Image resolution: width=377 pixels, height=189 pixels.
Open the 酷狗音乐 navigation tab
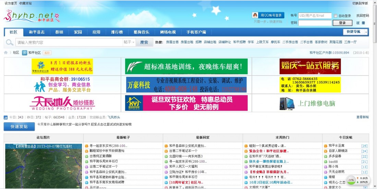pos(142,32)
